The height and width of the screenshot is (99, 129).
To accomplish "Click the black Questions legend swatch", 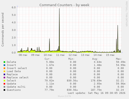I will point(4,90).
